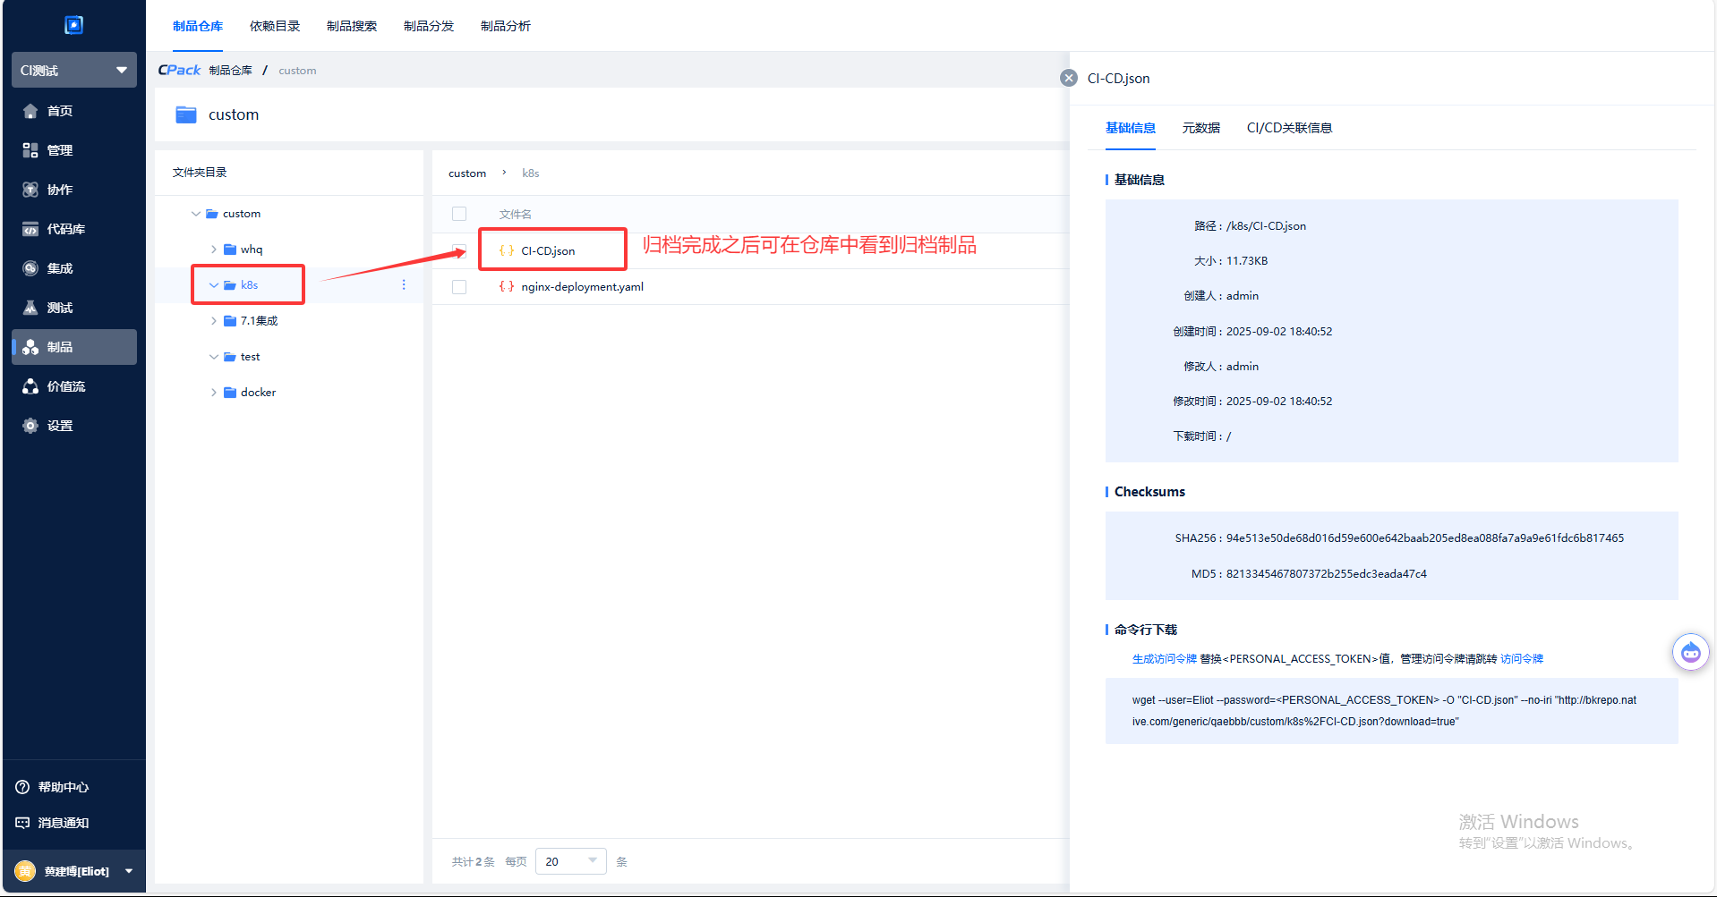Open the page size dropdown showing 20
The image size is (1717, 897).
click(x=570, y=861)
